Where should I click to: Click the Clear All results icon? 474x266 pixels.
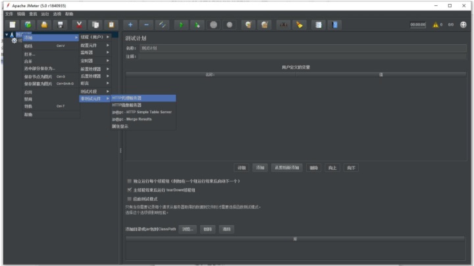click(265, 25)
